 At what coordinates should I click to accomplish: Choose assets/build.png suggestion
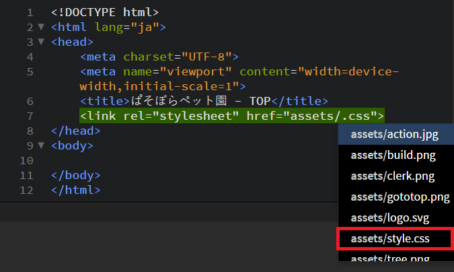pos(393,156)
